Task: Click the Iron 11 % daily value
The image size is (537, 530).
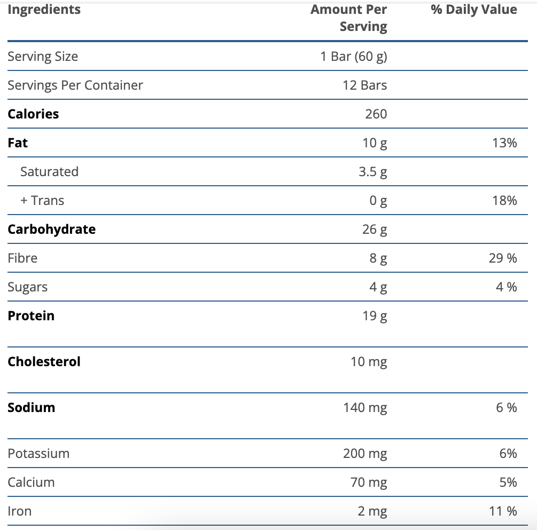Action: point(503,511)
